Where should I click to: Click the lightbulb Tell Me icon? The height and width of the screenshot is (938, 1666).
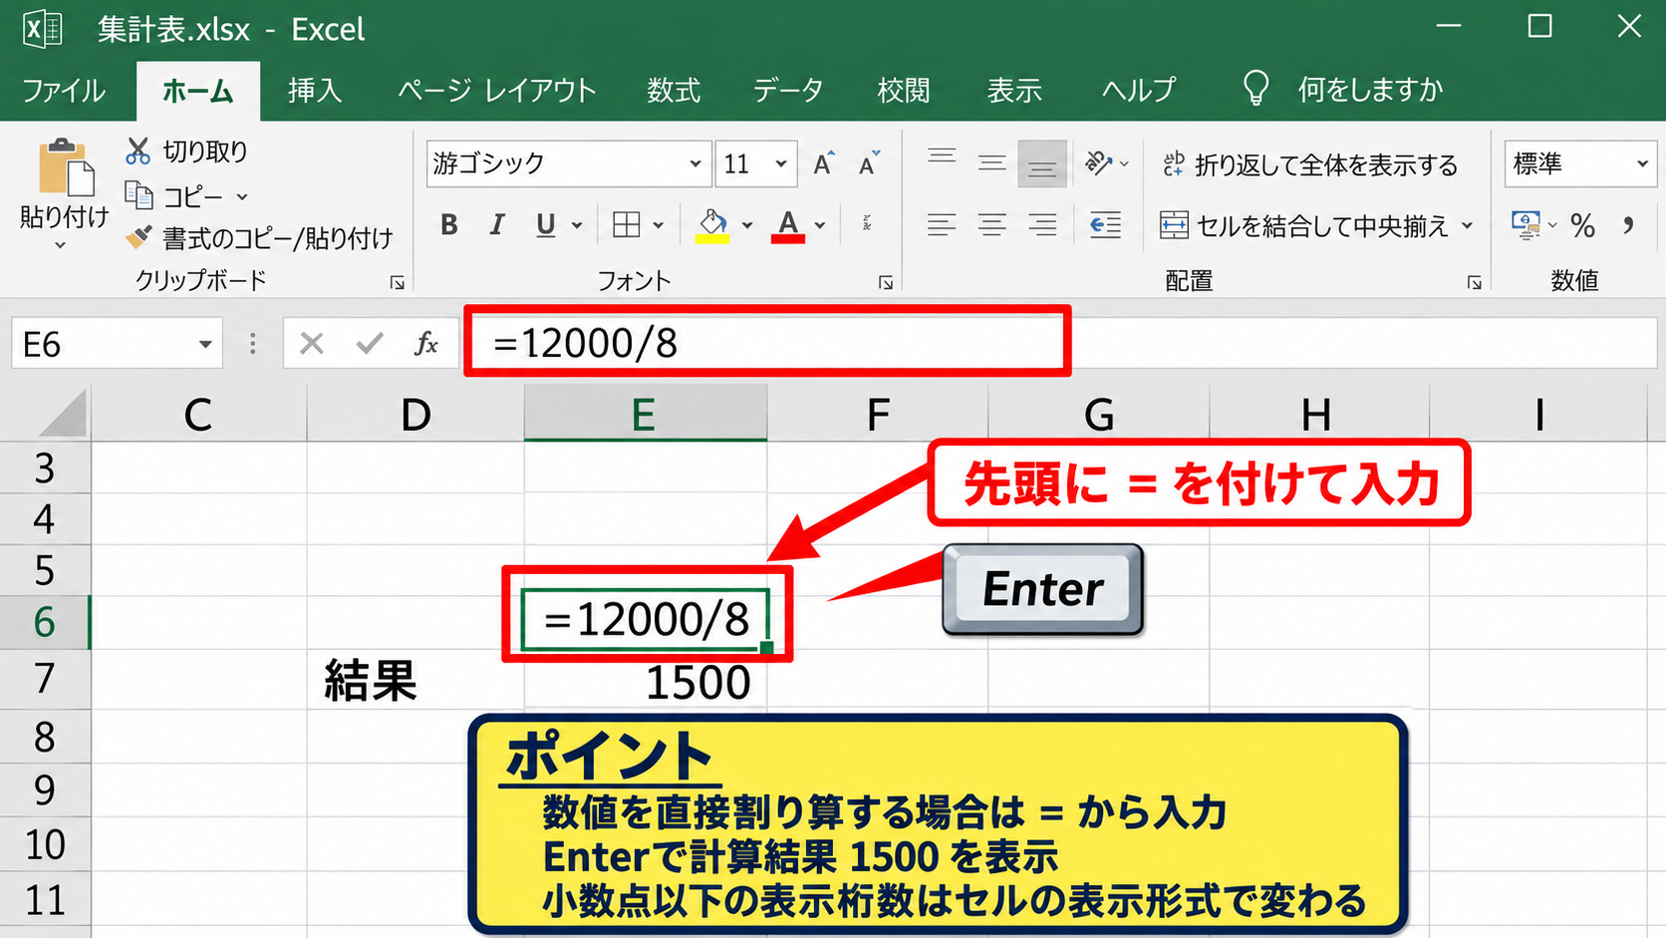[1256, 89]
